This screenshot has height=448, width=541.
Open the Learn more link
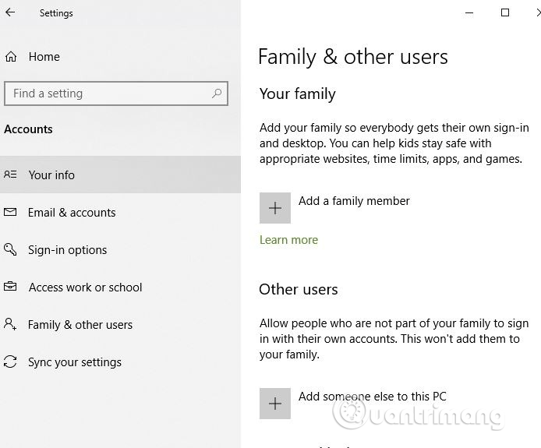point(288,240)
